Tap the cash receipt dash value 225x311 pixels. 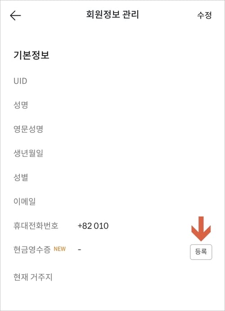click(x=79, y=250)
